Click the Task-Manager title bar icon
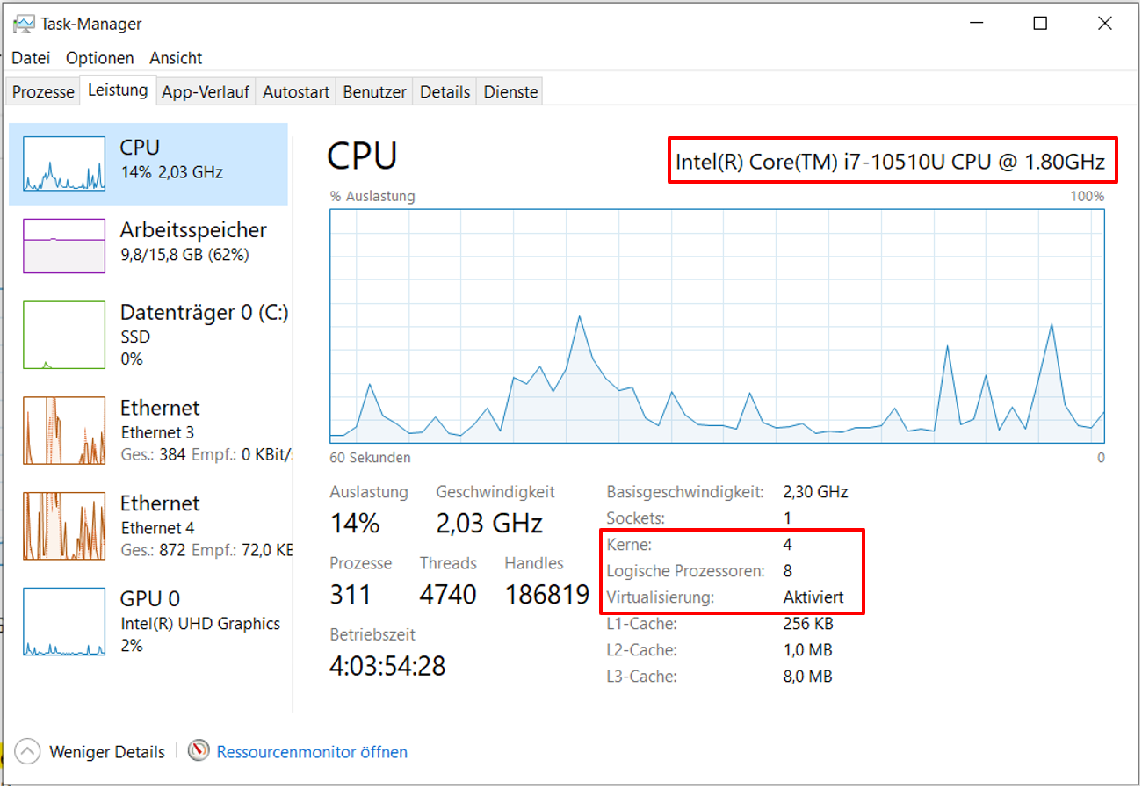This screenshot has height=789, width=1142. click(x=24, y=24)
